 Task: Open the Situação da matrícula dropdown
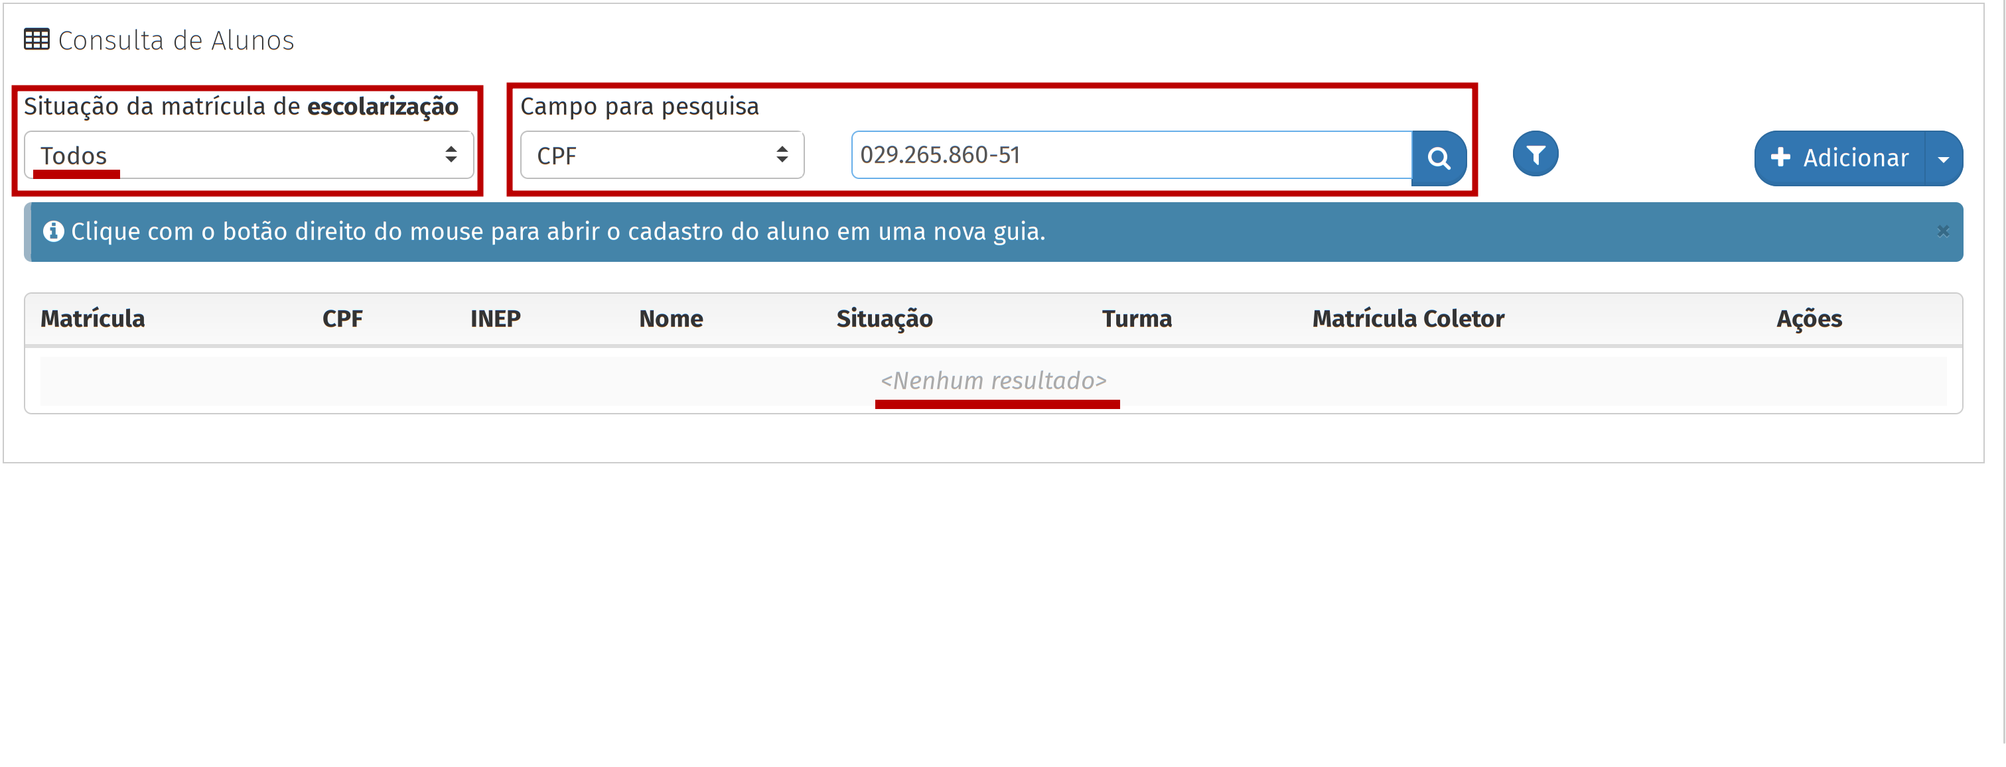(248, 155)
